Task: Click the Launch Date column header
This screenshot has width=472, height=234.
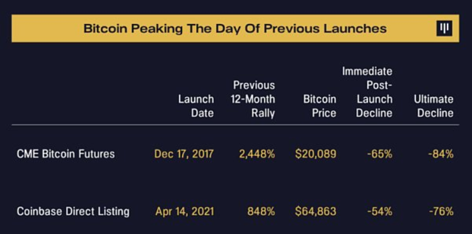Action: [196, 106]
